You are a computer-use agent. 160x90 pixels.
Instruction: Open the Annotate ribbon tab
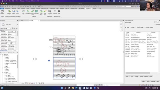click(x=32, y=8)
